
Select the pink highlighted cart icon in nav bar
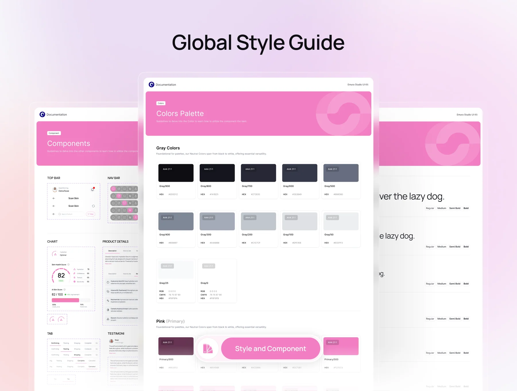click(x=130, y=210)
